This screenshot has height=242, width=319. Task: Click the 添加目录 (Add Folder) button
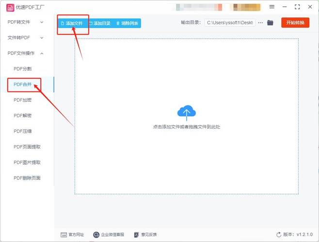coord(99,23)
